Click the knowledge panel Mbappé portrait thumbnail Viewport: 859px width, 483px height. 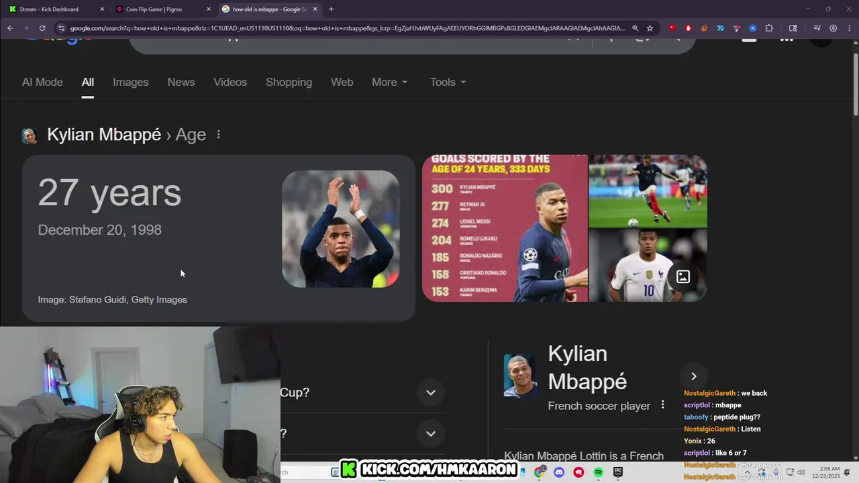click(x=520, y=376)
